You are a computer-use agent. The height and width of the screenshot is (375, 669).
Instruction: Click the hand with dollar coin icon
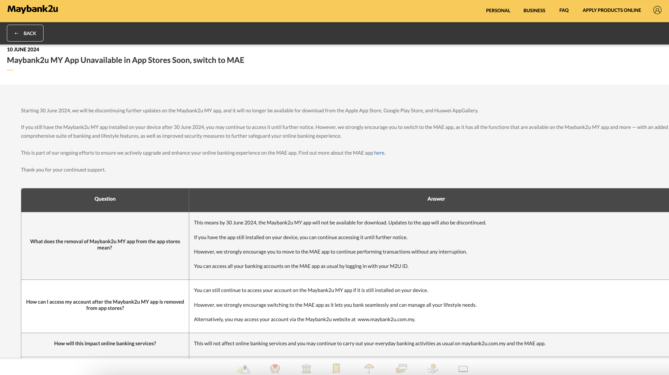(x=433, y=368)
